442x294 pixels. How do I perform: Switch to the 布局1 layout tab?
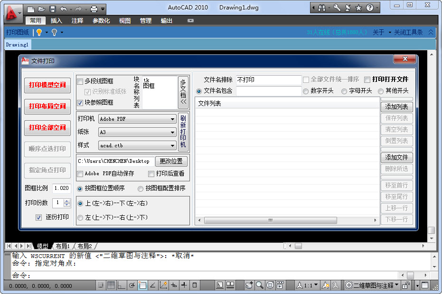tap(63, 246)
